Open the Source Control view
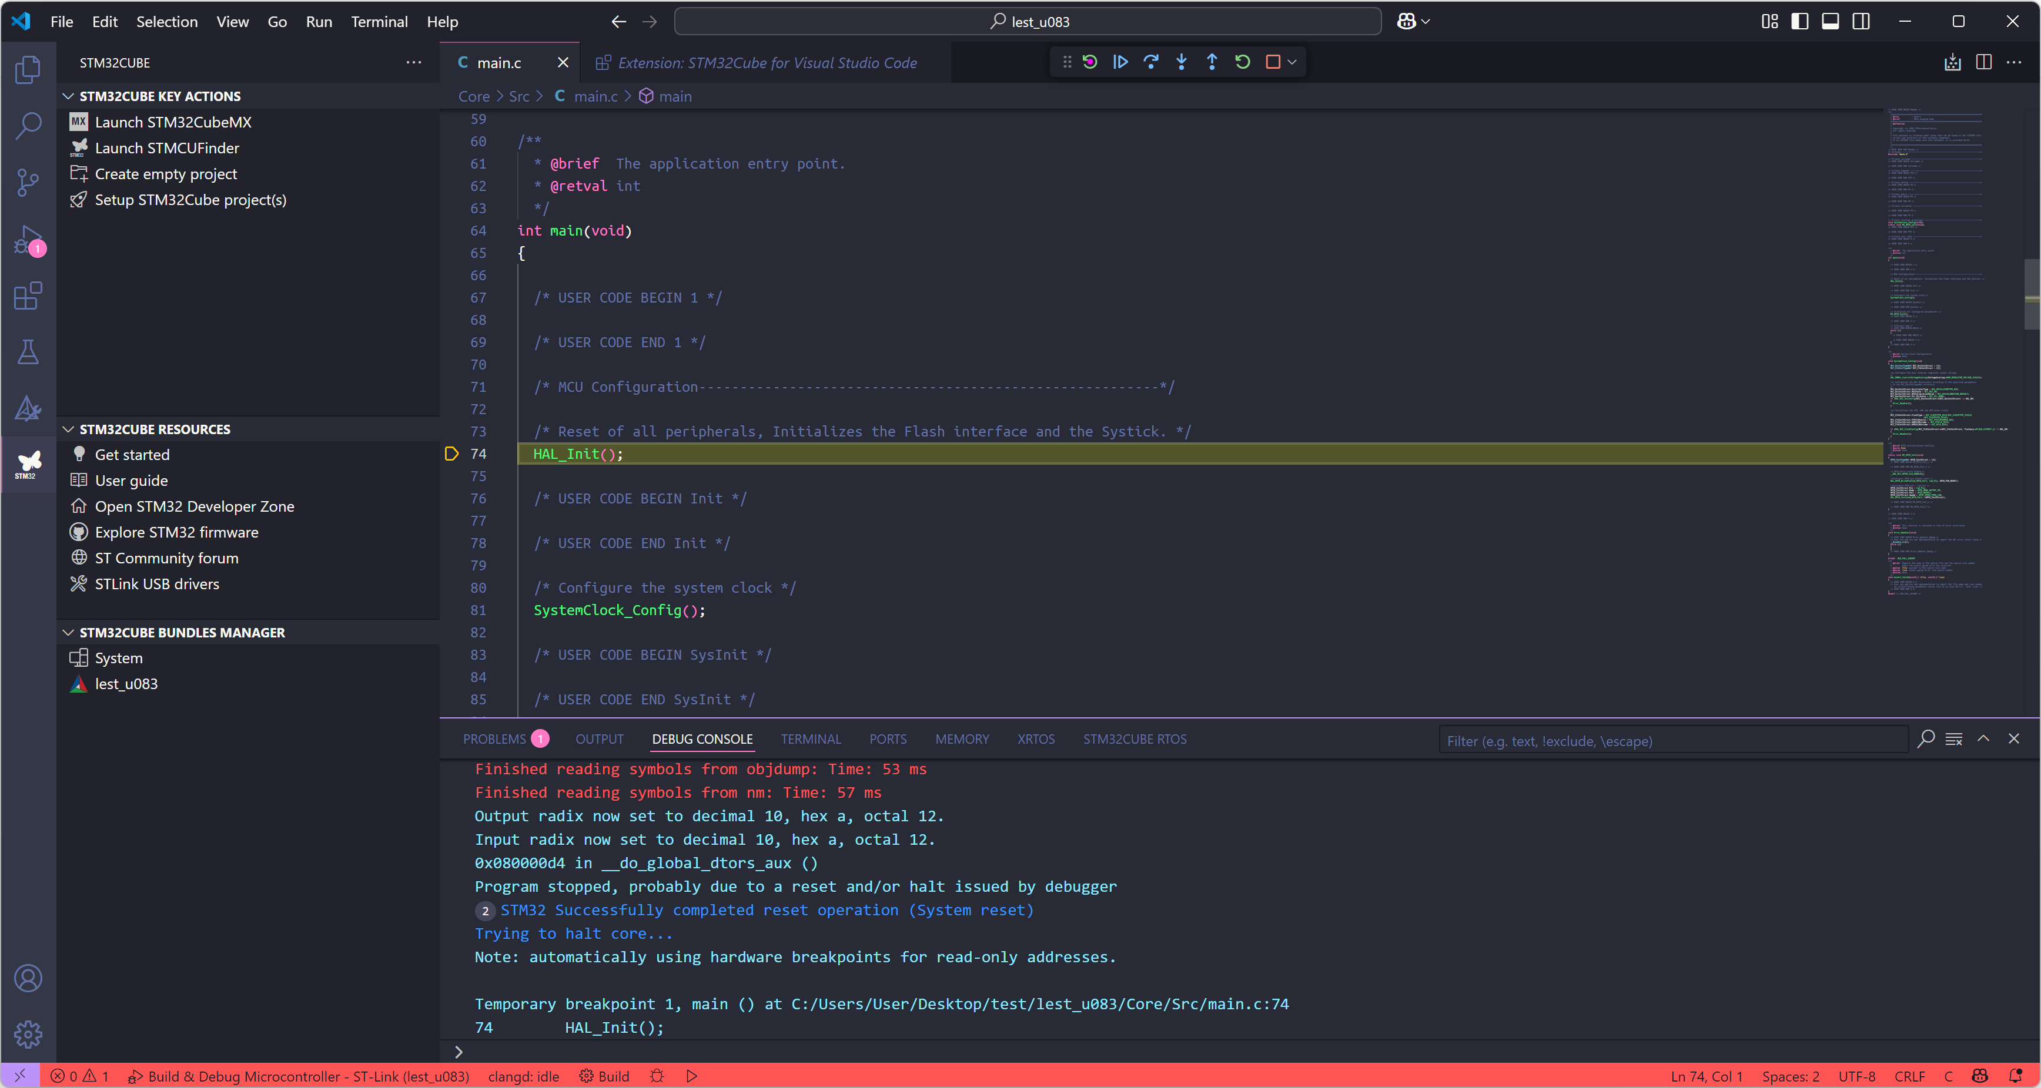 28,183
